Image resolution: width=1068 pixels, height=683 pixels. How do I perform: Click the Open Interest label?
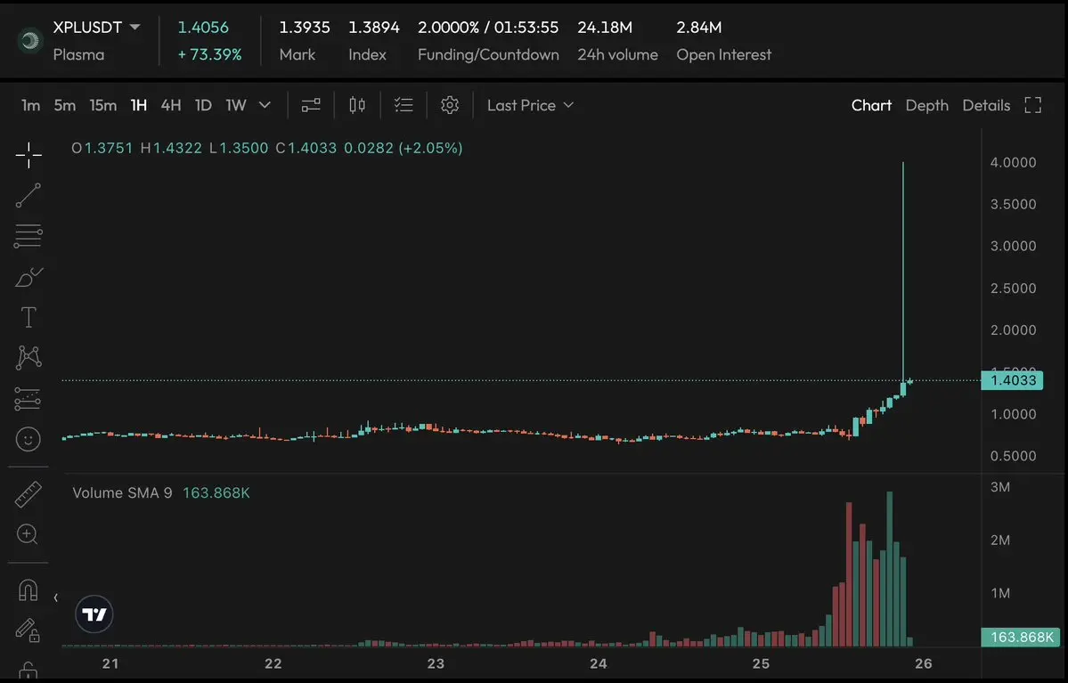(x=723, y=54)
